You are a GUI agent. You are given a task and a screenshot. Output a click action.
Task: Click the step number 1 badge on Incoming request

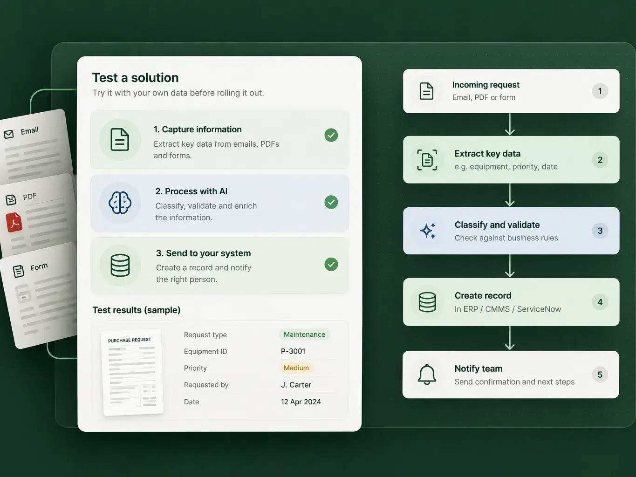pyautogui.click(x=600, y=91)
